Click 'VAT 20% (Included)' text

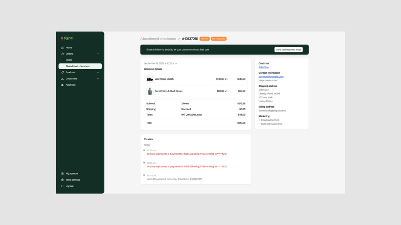pyautogui.click(x=192, y=115)
